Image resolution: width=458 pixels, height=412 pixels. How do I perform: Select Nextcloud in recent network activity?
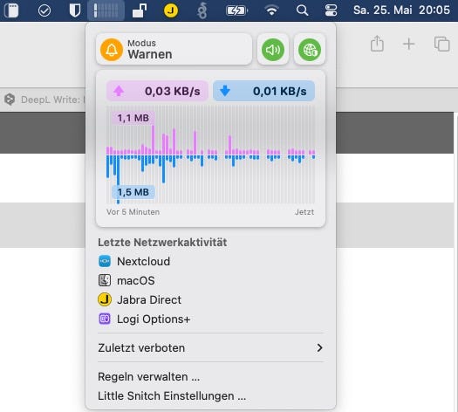tap(210, 261)
